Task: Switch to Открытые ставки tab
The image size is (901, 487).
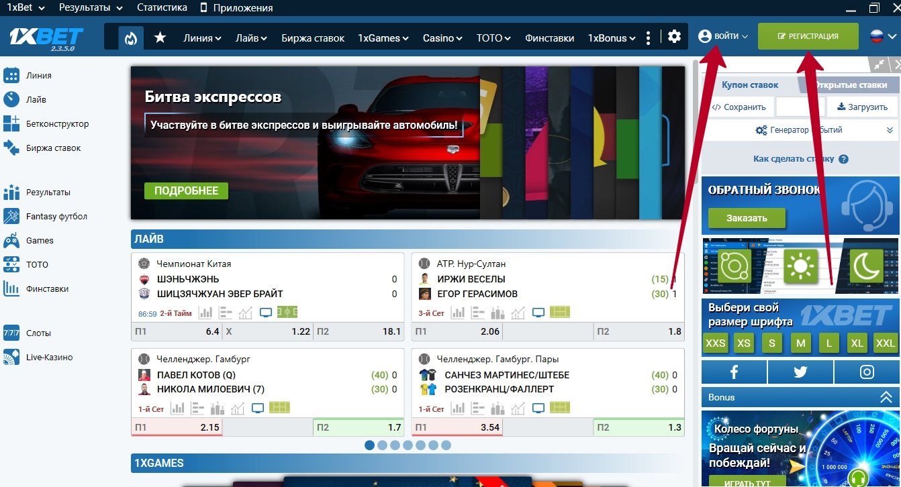Action: tap(850, 85)
